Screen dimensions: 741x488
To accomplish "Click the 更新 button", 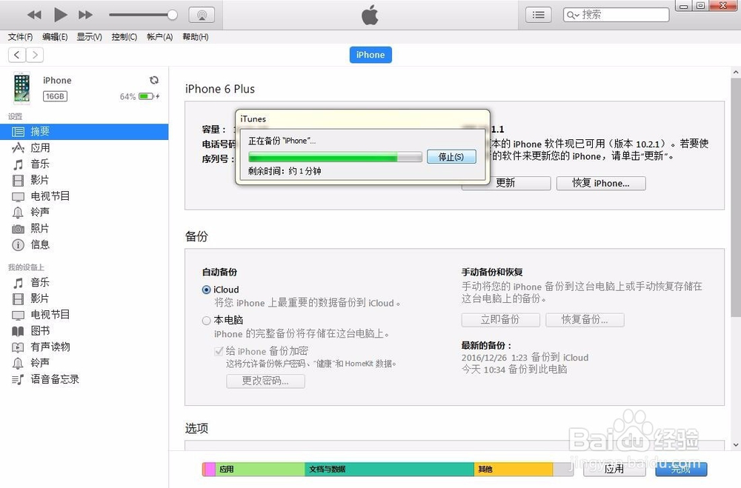I will coord(506,184).
